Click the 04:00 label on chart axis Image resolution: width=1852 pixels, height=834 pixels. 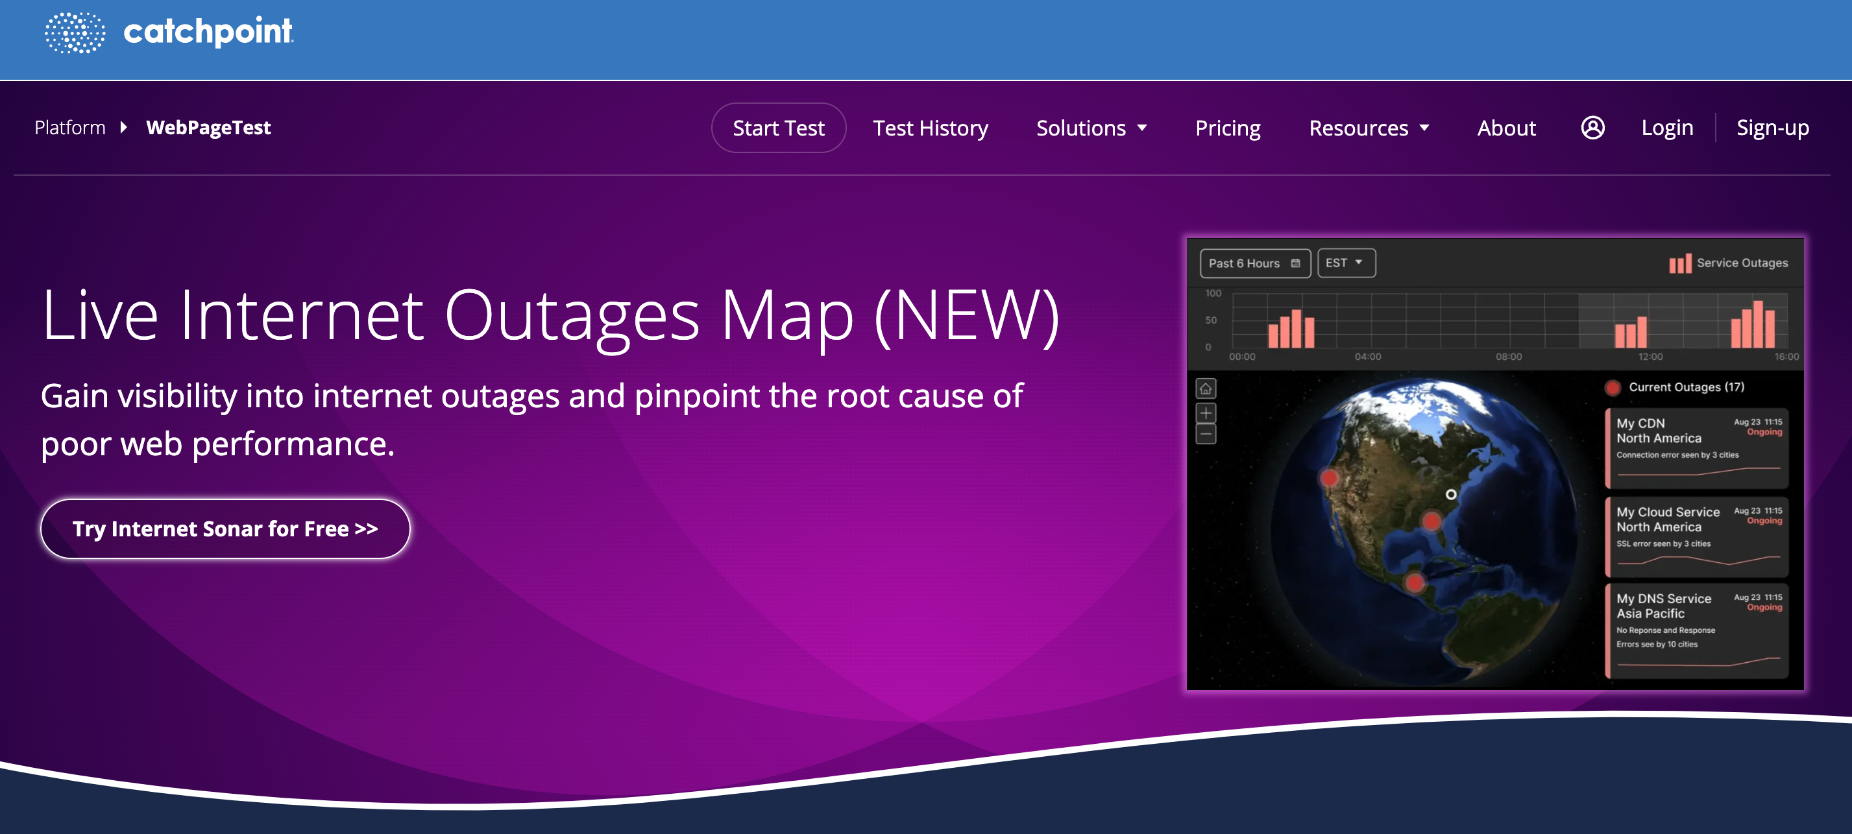(x=1367, y=357)
